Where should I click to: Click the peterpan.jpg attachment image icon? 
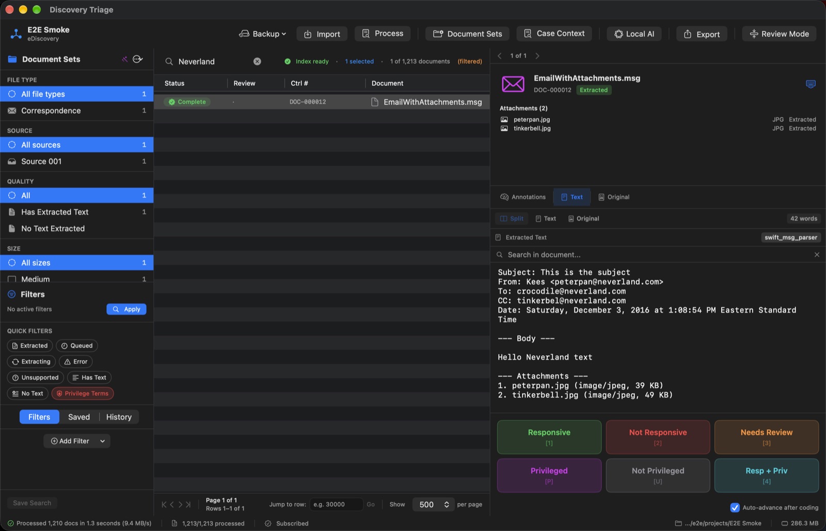click(x=504, y=119)
